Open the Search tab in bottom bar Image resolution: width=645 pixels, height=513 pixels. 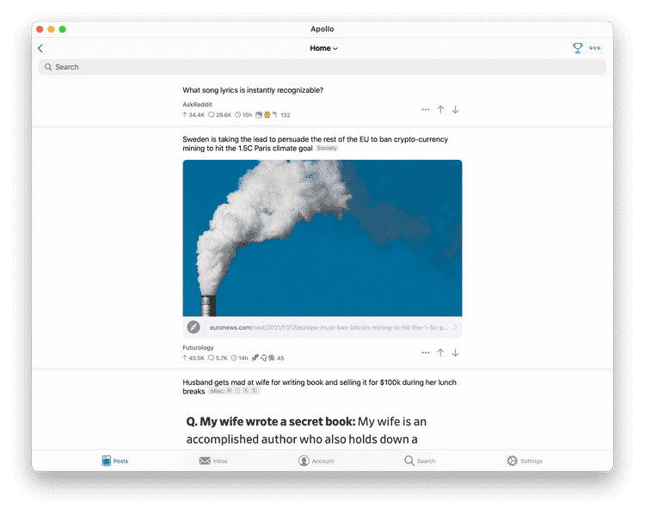[420, 461]
